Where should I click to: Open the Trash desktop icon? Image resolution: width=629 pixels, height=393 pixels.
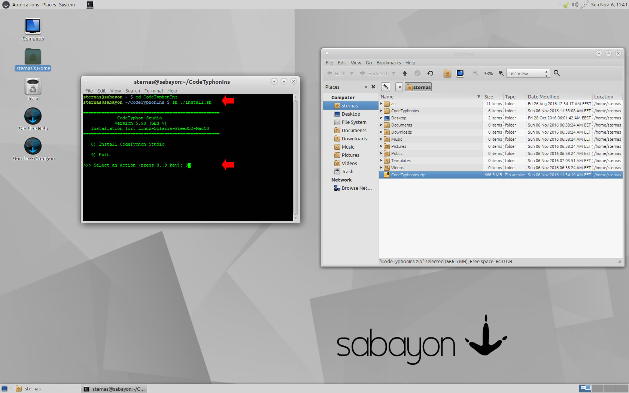pos(33,89)
